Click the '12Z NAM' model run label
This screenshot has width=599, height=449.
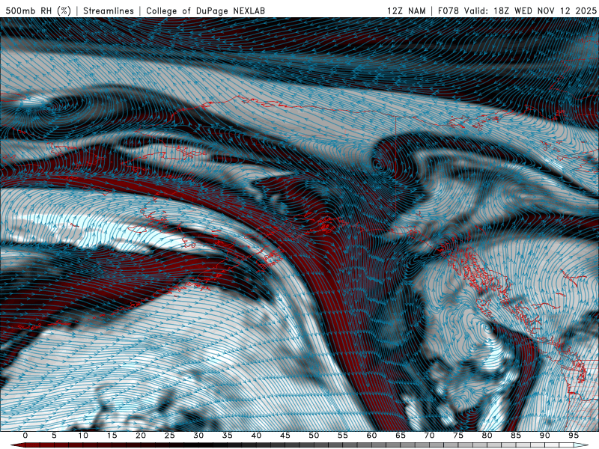click(x=406, y=10)
